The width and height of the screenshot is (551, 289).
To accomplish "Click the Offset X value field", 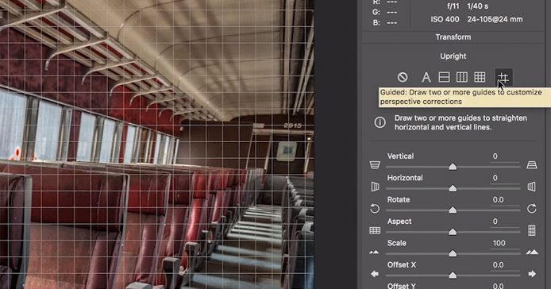I will coord(505,265).
